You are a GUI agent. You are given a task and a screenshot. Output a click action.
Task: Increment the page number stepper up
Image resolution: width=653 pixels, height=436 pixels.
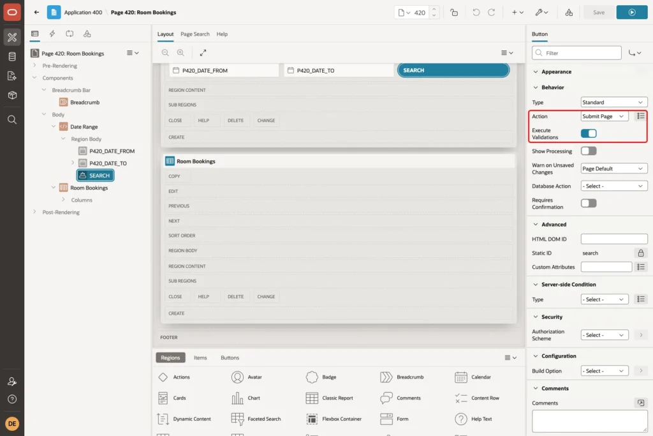click(434, 9)
